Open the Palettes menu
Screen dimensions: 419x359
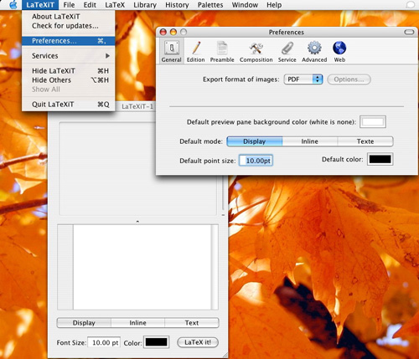pyautogui.click(x=210, y=5)
